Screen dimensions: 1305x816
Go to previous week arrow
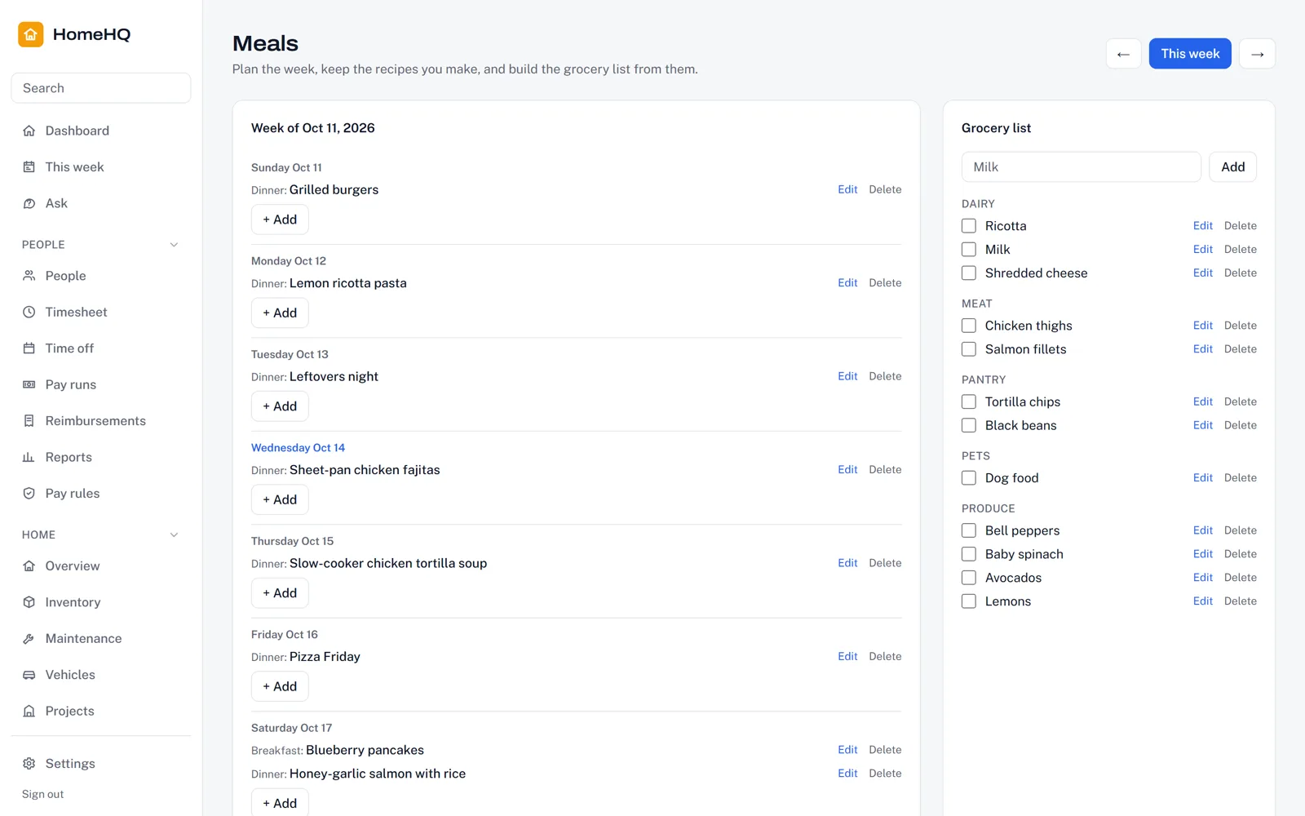[x=1124, y=54]
